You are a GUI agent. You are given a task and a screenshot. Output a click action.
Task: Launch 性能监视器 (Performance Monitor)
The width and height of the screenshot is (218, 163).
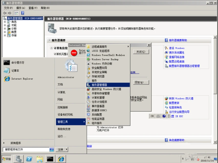pyautogui.click(x=99, y=118)
